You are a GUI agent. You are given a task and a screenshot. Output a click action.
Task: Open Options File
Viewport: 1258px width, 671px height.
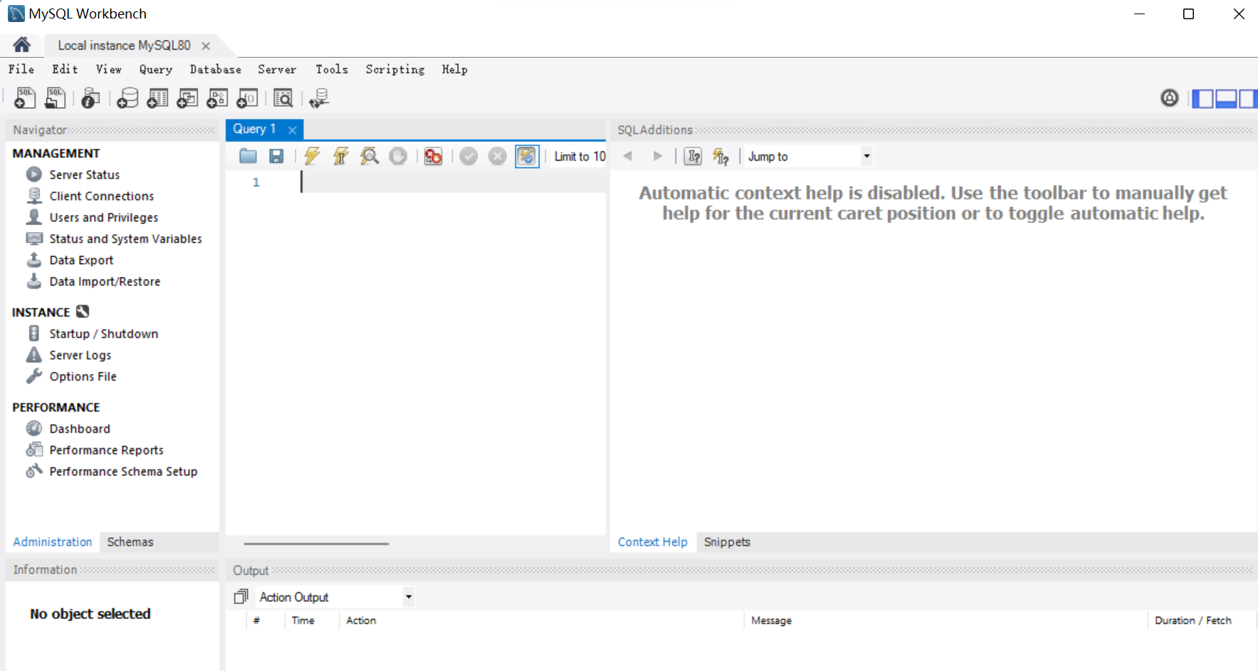click(83, 376)
